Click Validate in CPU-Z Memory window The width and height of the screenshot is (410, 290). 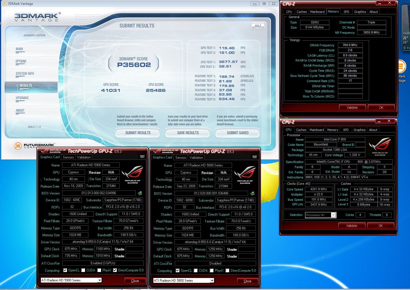[352, 108]
